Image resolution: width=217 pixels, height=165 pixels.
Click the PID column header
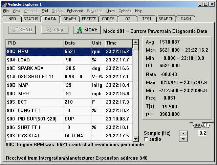[x=35, y=43]
